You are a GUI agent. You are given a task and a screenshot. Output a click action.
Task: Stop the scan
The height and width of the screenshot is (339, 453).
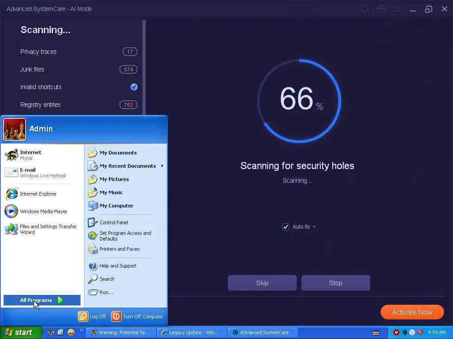[335, 283]
